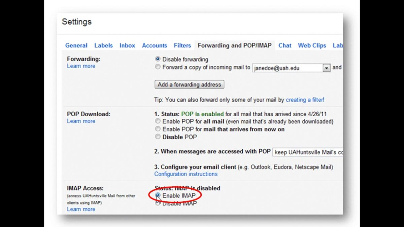This screenshot has width=404, height=227.
Task: Disable IMAP access
Action: click(x=158, y=203)
